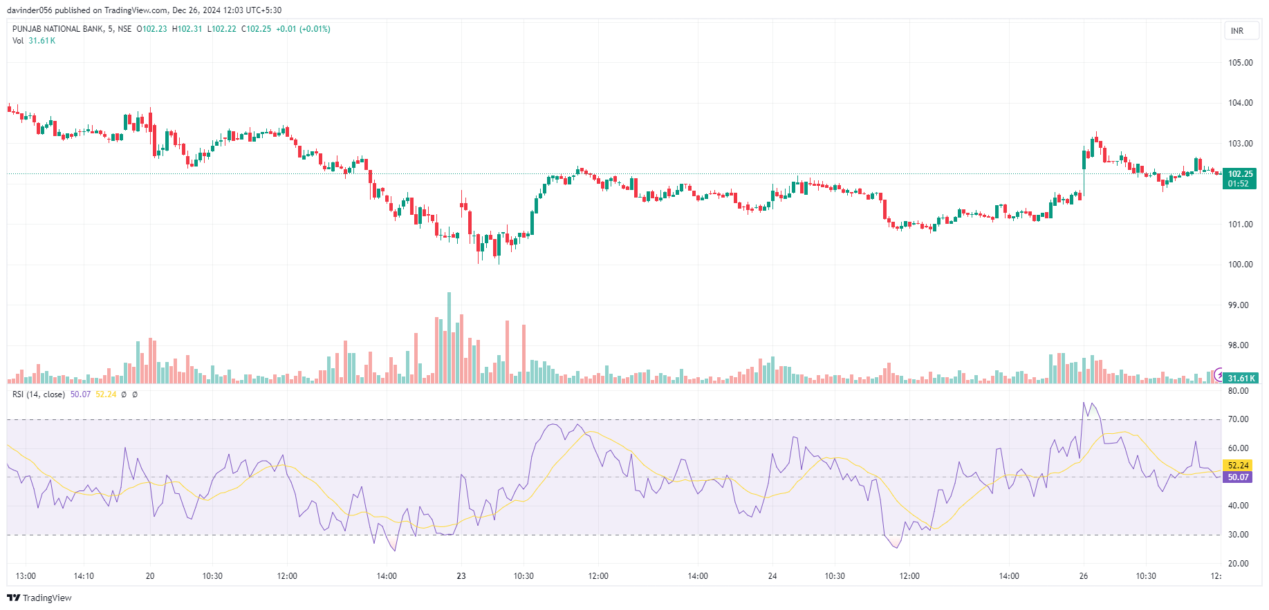The width and height of the screenshot is (1269, 610).
Task: Click the 14:10 time axis label
Action: pos(84,576)
